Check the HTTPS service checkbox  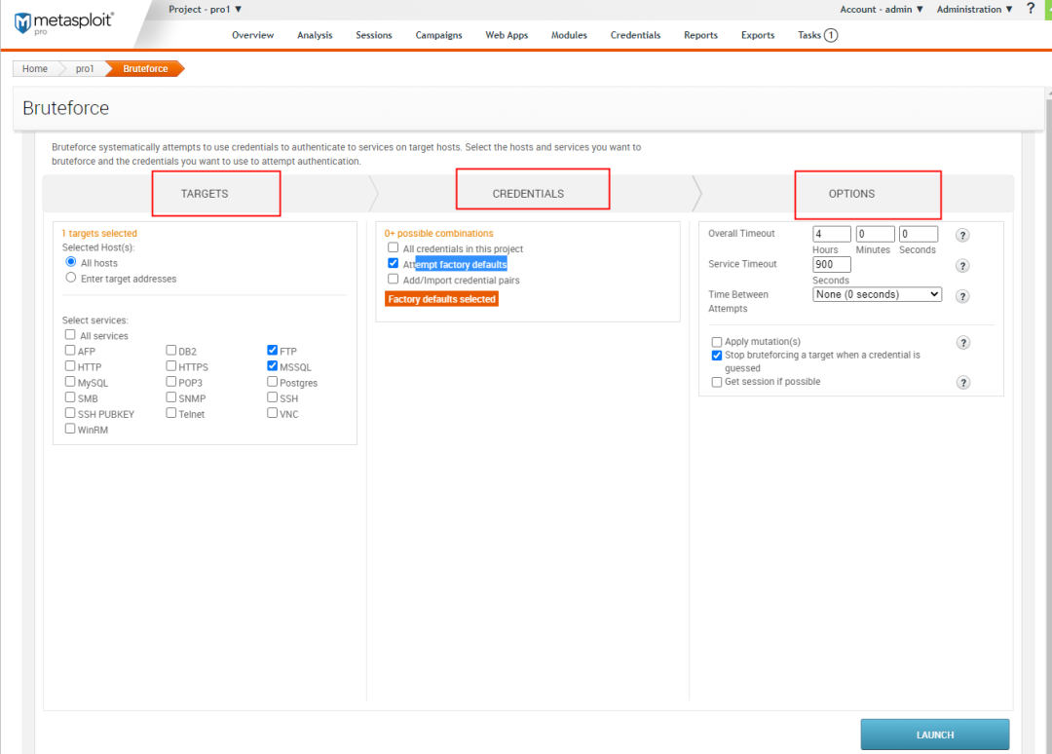pyautogui.click(x=171, y=365)
